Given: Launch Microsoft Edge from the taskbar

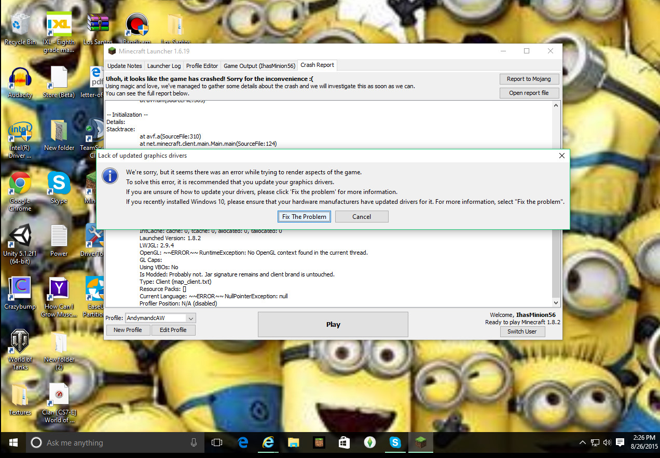Looking at the screenshot, I should point(243,442).
